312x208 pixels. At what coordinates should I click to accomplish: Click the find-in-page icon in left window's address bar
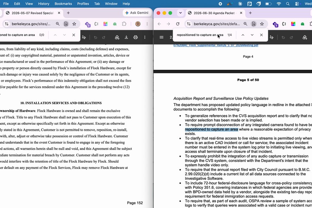pos(66,24)
